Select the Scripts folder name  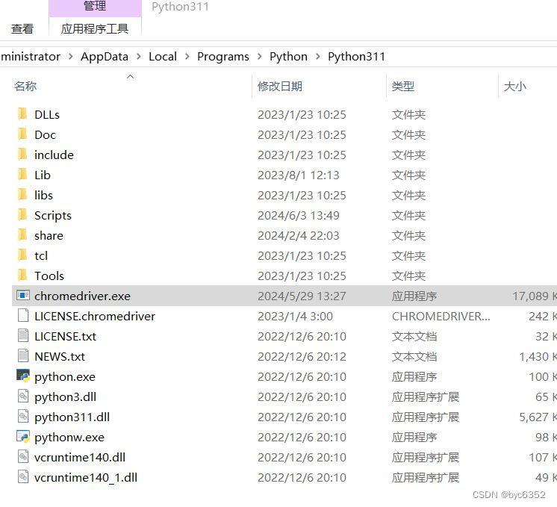point(53,216)
